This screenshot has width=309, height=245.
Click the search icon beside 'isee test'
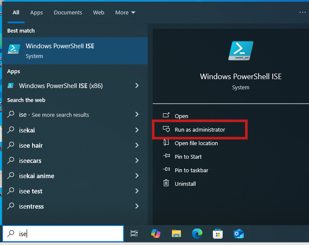pos(11,191)
